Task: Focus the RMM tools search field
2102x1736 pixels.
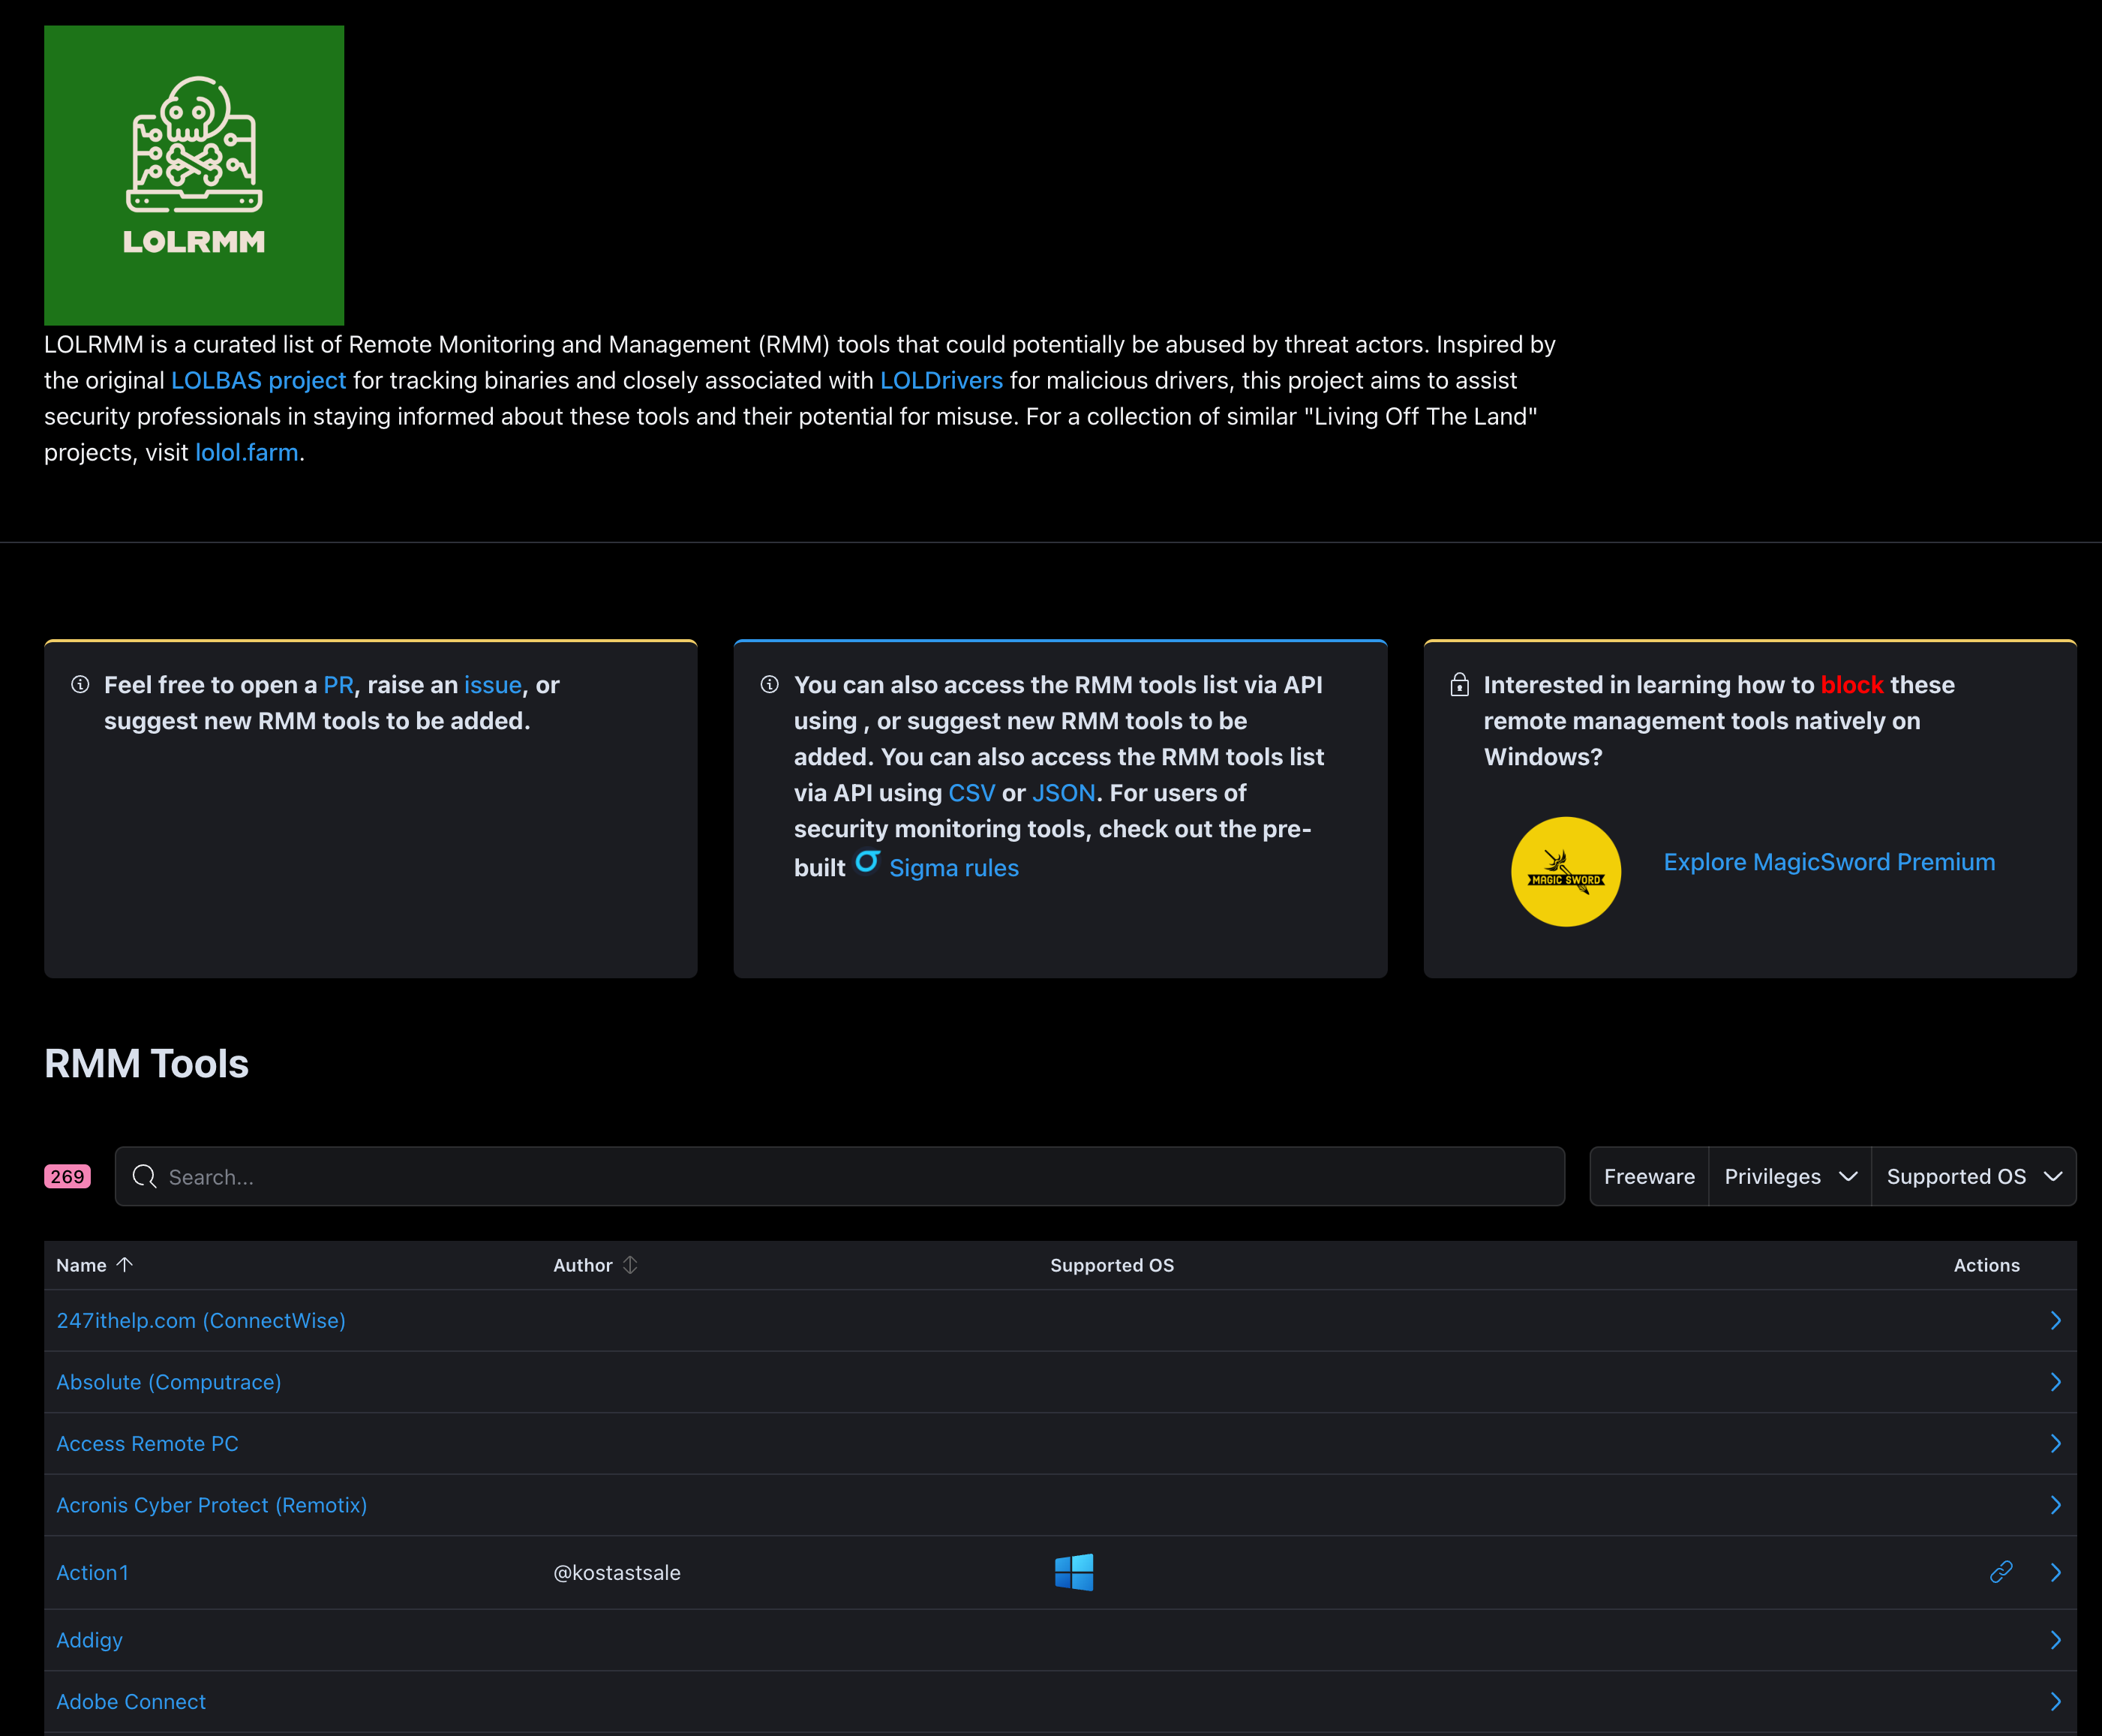Action: click(860, 1176)
